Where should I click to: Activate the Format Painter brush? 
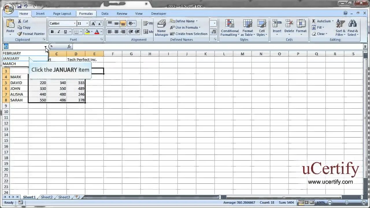31,34
